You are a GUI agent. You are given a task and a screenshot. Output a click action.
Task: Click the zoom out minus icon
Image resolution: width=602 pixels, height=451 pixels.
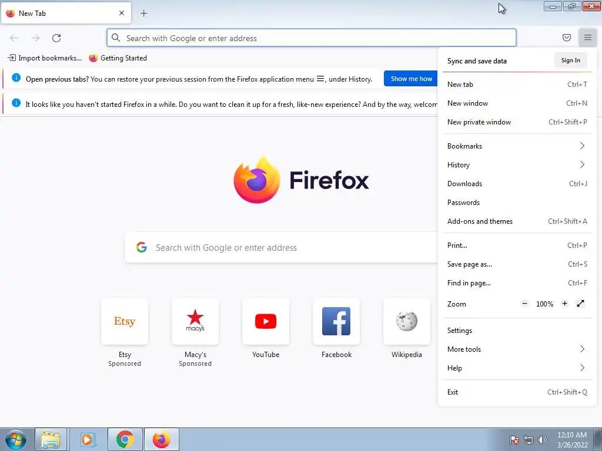pyautogui.click(x=524, y=304)
